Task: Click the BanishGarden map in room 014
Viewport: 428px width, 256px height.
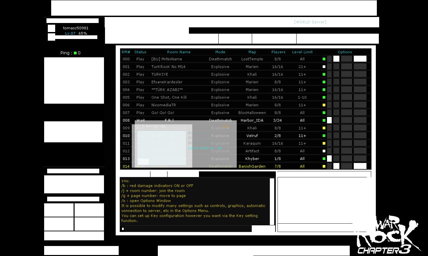Action: [252, 166]
